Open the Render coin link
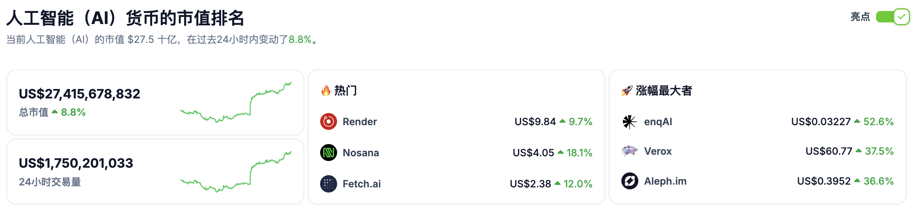The height and width of the screenshot is (211, 921). coord(360,122)
